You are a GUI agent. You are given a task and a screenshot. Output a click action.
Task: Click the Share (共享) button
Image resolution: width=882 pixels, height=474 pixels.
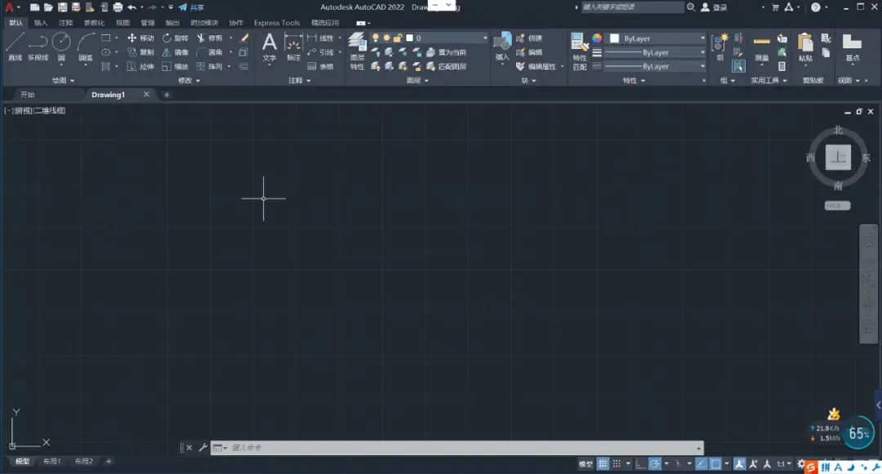click(191, 7)
